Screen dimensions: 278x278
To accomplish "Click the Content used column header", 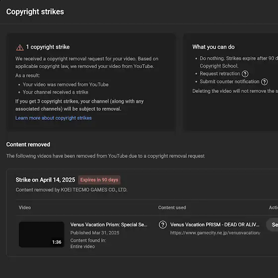I will point(172,208).
